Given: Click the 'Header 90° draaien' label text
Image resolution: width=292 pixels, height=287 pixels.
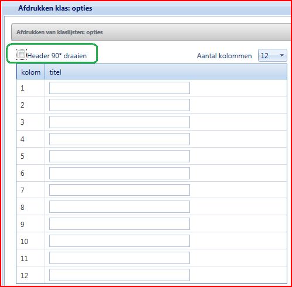Looking at the screenshot, I should pos(57,56).
